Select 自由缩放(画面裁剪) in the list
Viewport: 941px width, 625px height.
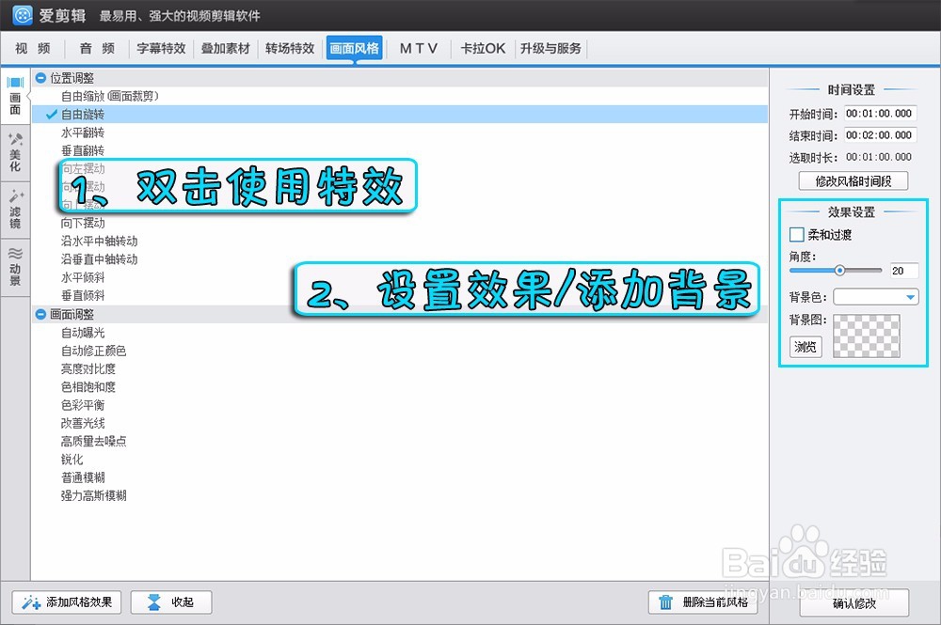click(110, 96)
